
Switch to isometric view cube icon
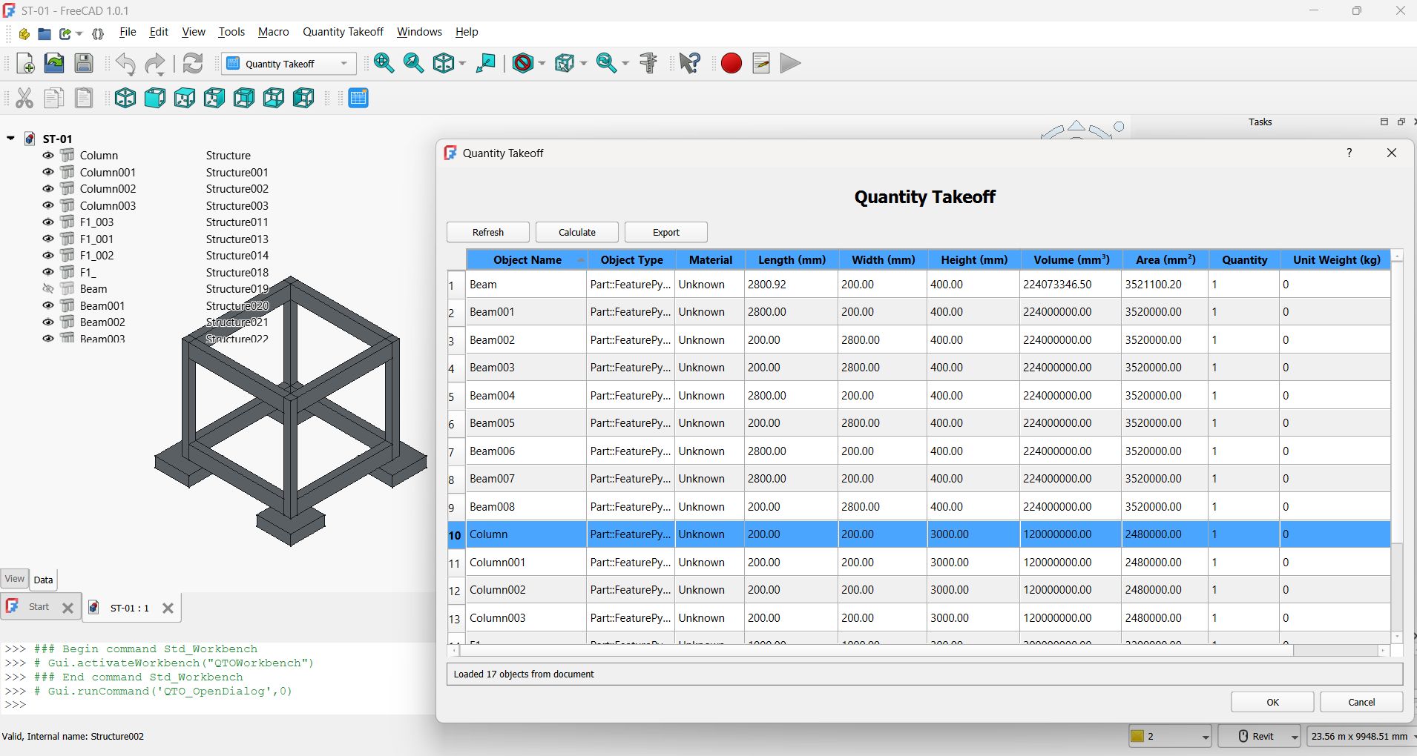pos(125,98)
